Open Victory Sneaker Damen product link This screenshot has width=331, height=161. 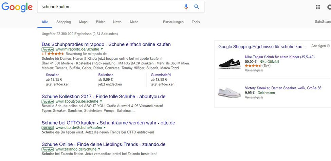coord(283,88)
